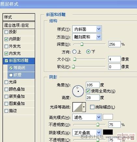Viewport: 137px width, 142px height.
Task: Click the white highlight color swatch
Action: pyautogui.click(x=108, y=117)
